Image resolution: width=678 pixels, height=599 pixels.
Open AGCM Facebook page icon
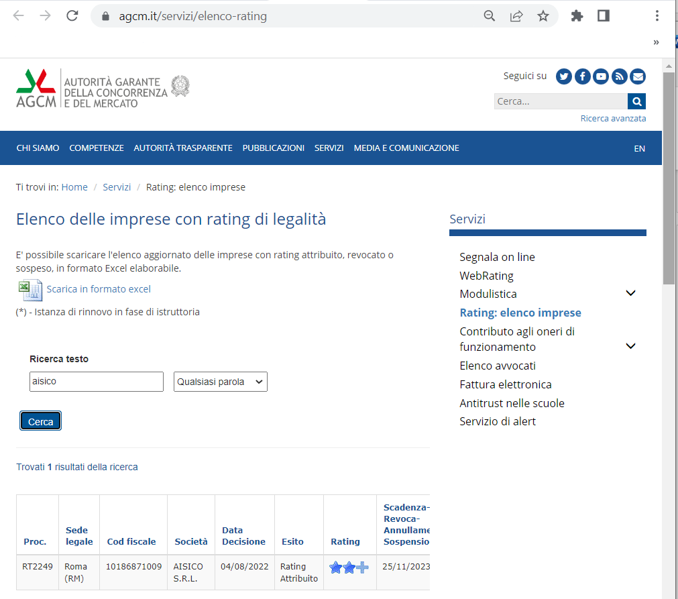pyautogui.click(x=582, y=76)
